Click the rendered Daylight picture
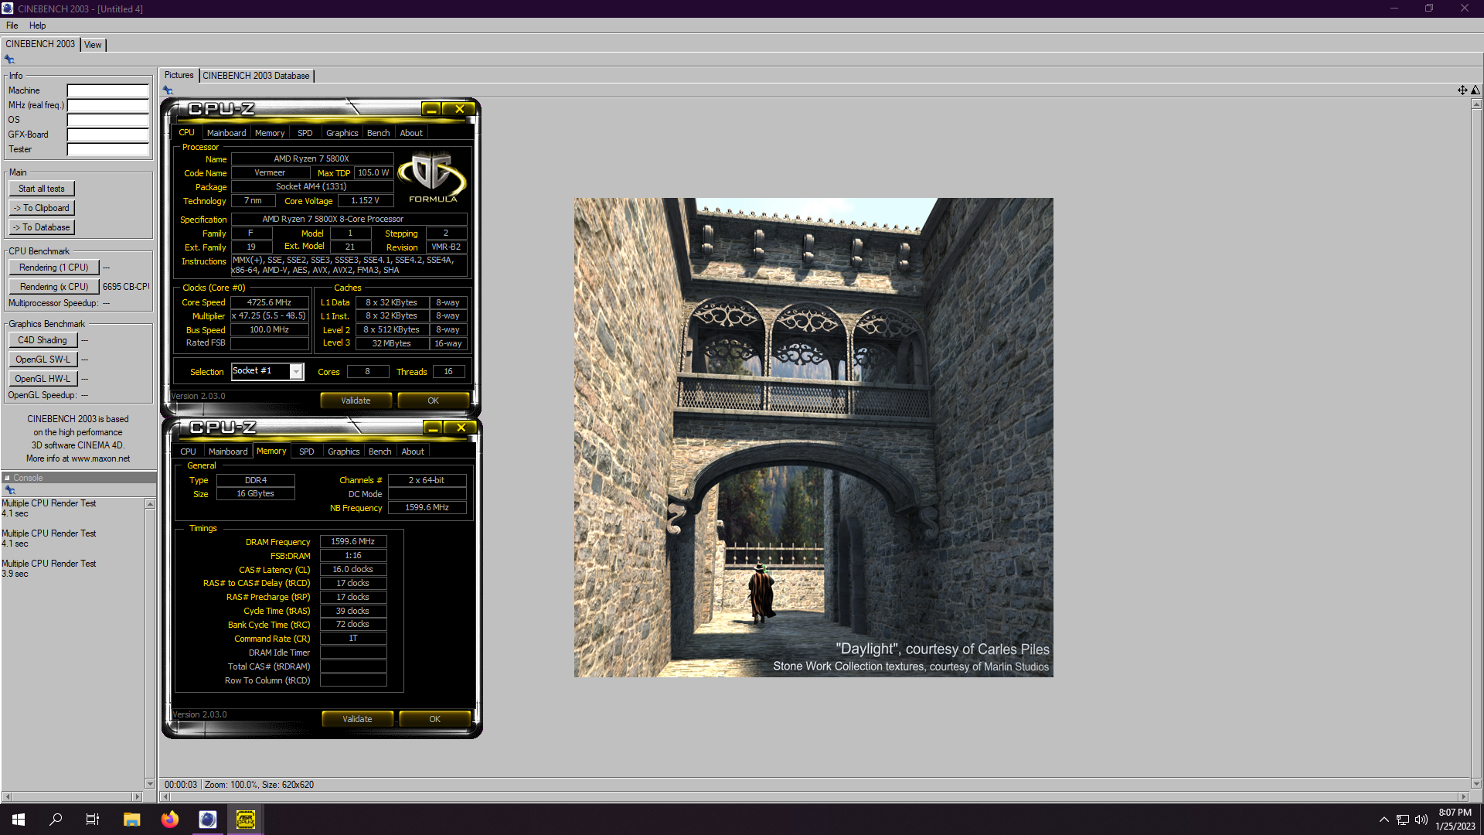Image resolution: width=1484 pixels, height=835 pixels. click(813, 438)
